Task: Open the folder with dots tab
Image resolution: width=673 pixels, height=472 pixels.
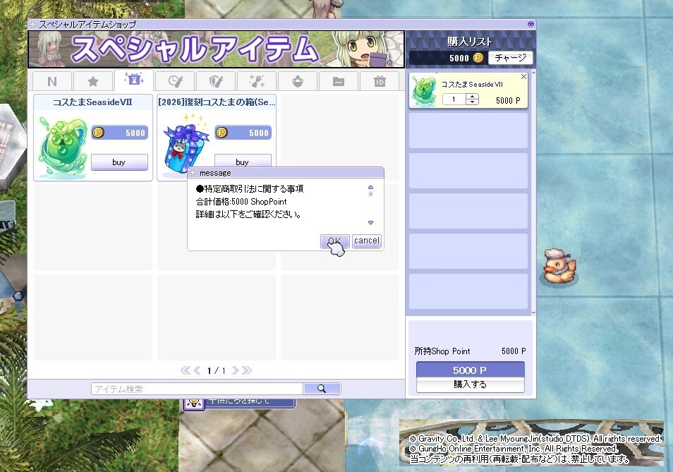Action: (x=339, y=81)
